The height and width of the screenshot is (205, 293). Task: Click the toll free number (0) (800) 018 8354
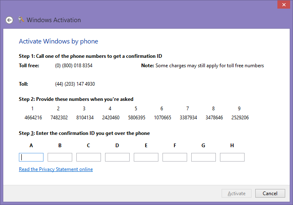[x=73, y=66]
